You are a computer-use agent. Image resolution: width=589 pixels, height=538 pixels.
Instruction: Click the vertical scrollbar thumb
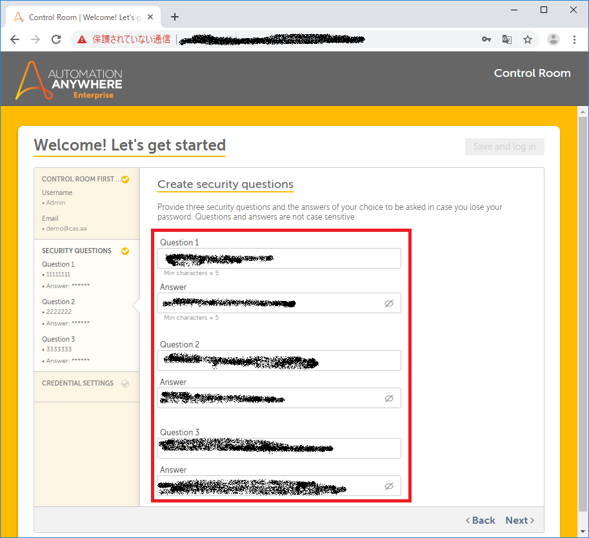[583, 314]
